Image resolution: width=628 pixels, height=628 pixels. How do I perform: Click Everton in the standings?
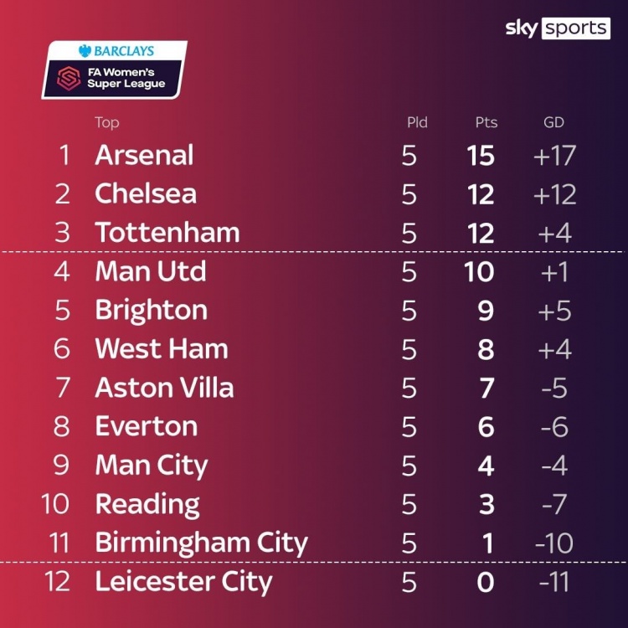147,426
